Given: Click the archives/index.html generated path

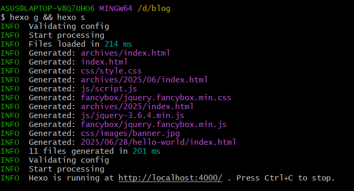Looking at the screenshot, I should point(125,53).
